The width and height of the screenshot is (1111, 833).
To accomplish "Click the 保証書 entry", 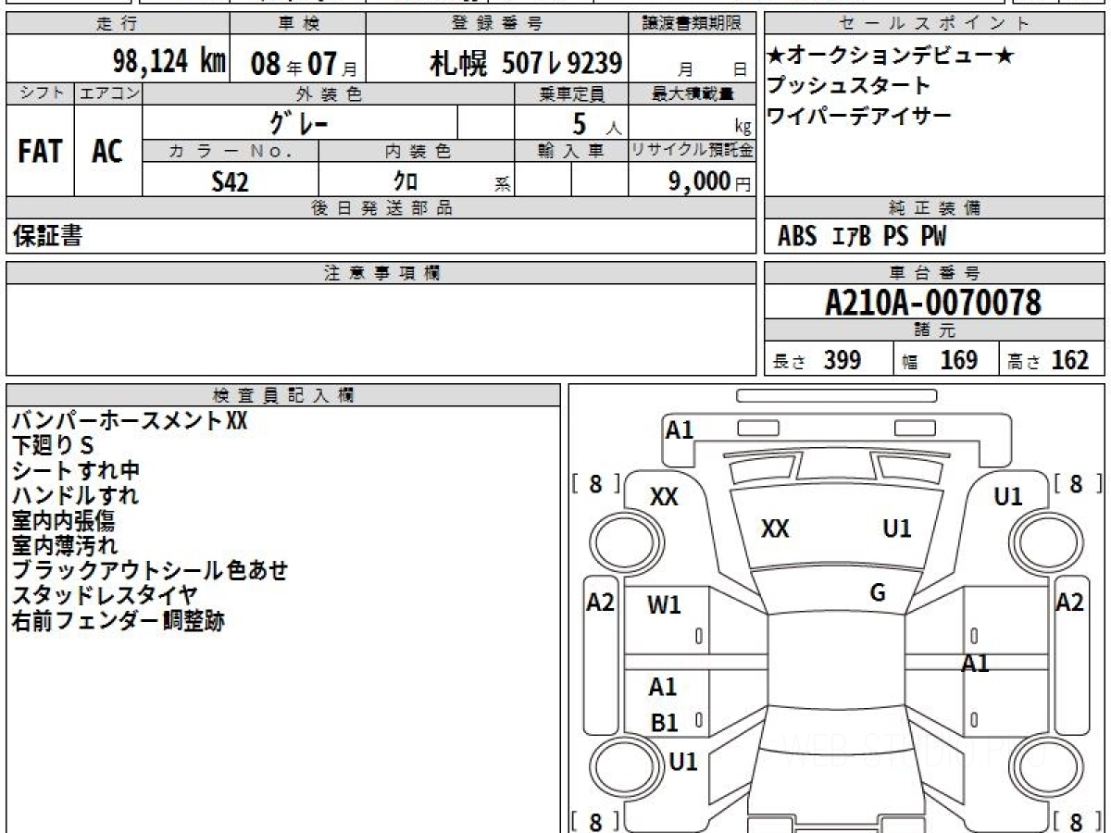I will coord(47,236).
